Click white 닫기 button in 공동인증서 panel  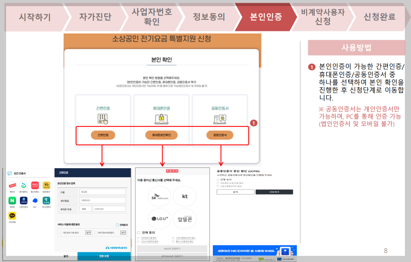(x=235, y=192)
